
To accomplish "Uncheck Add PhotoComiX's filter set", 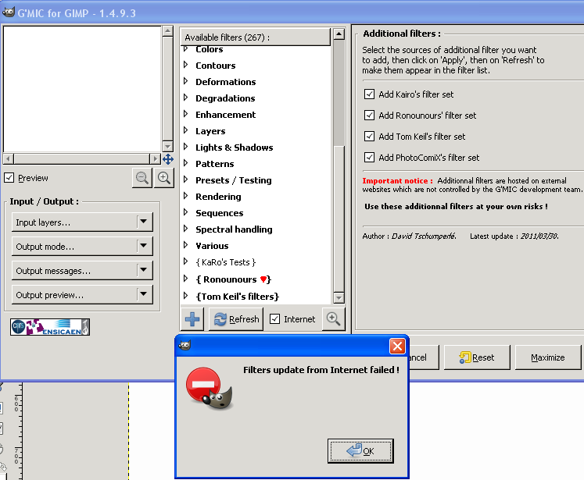I will tap(369, 158).
